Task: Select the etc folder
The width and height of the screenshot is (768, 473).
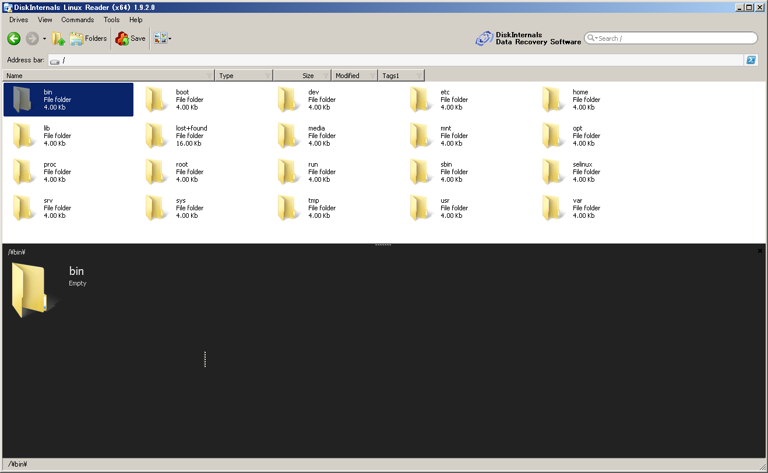Action: (x=465, y=100)
